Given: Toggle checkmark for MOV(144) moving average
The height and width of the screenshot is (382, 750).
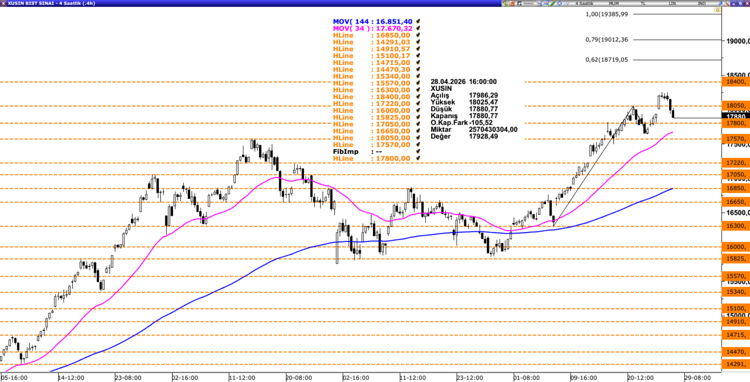Looking at the screenshot, I should click(418, 22).
